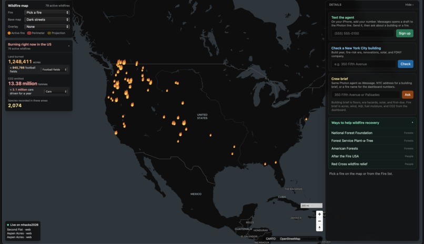Select the fire marker on the southern California coast
Screen dimensions: 424x244
[x=116, y=133]
